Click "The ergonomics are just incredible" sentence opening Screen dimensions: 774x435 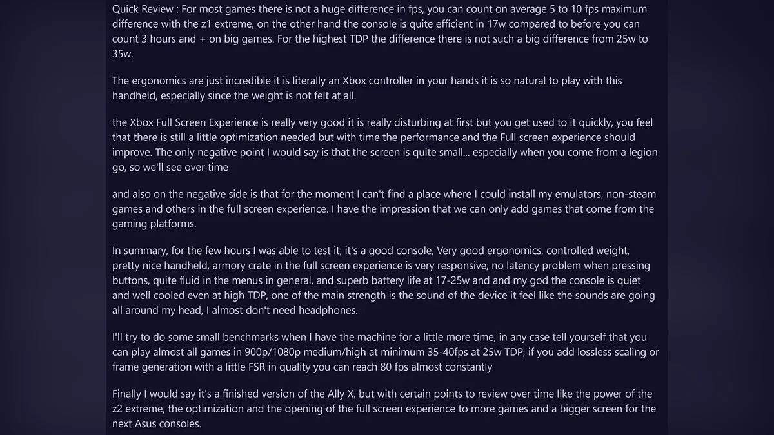tap(193, 81)
